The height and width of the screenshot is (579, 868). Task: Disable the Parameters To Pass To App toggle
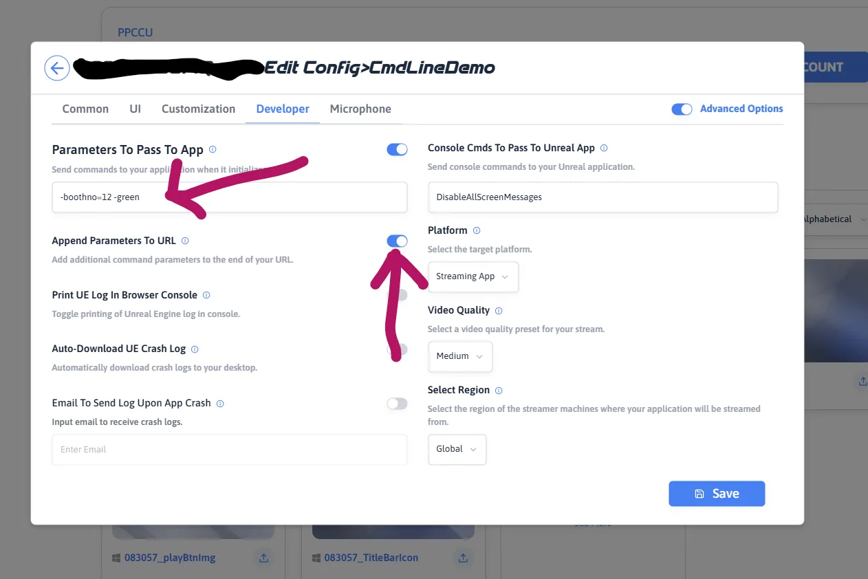click(x=398, y=149)
